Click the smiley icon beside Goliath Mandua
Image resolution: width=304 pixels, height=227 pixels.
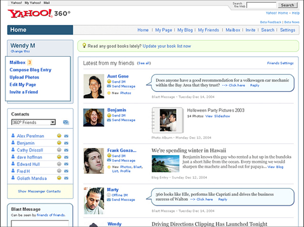59,179
